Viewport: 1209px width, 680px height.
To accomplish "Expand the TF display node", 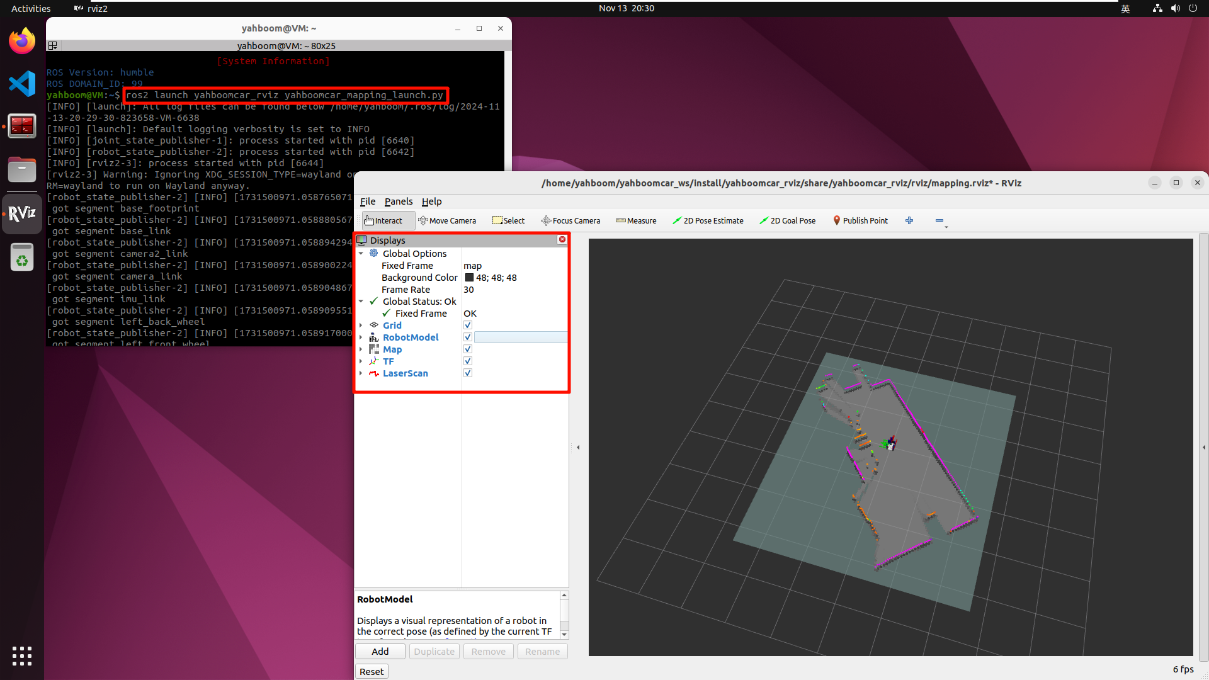I will [x=361, y=361].
